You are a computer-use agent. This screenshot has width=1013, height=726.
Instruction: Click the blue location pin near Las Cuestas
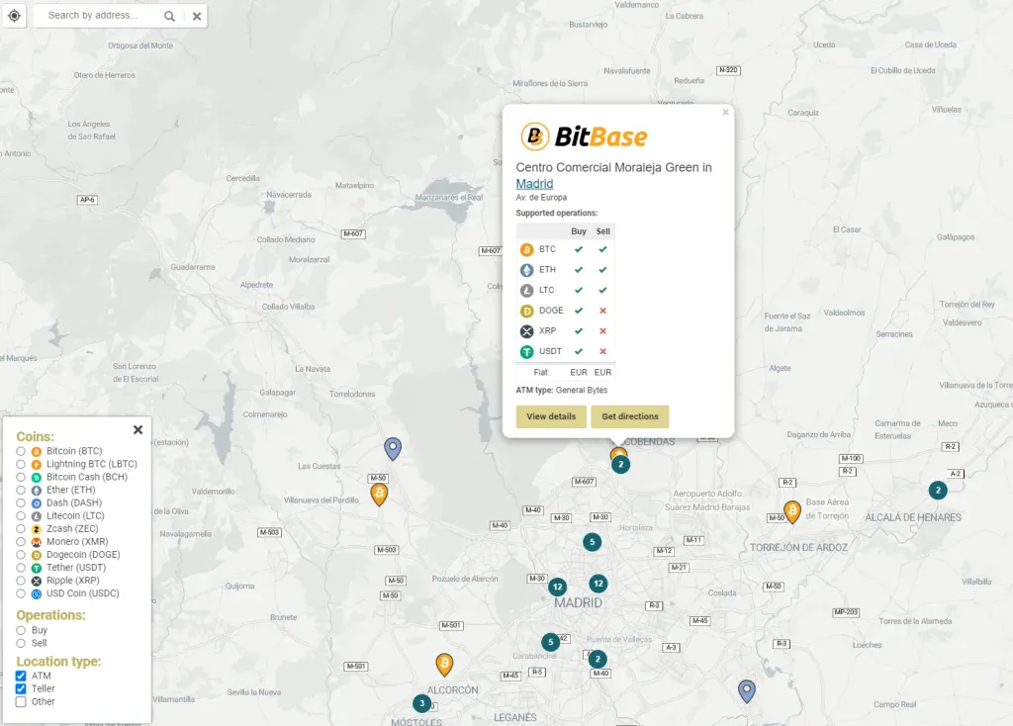tap(393, 448)
